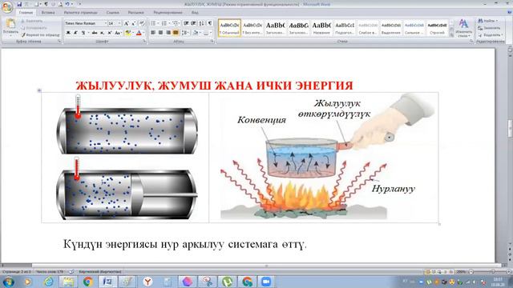Undo last action in Quick Access Toolbar
Image resolution: width=513 pixels, height=288 pixels.
tap(67, 4)
